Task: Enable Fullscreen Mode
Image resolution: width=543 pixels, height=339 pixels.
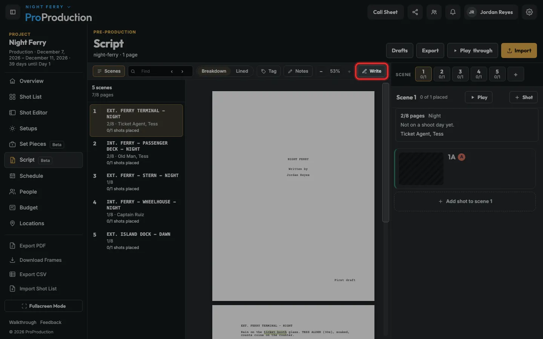Action: (x=43, y=306)
